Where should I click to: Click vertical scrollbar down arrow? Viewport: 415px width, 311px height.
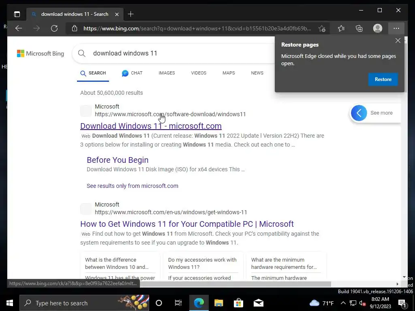pos(404,277)
